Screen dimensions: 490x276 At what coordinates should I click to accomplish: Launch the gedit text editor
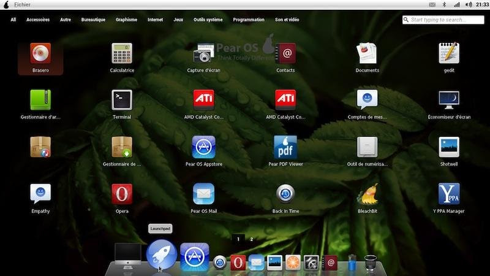449,53
